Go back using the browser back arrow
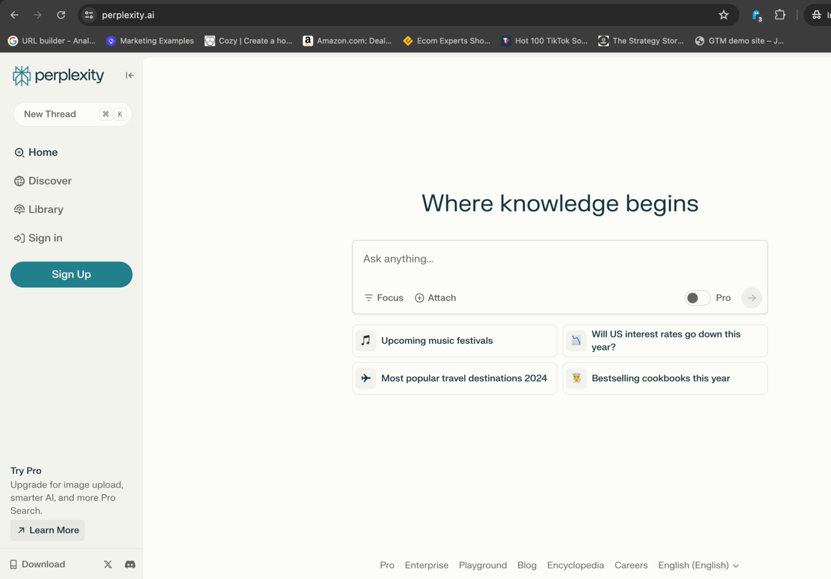 pos(14,15)
